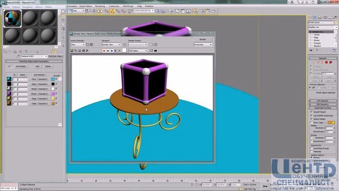
Task: Open the Rendering menu
Action: (x=100, y=6)
